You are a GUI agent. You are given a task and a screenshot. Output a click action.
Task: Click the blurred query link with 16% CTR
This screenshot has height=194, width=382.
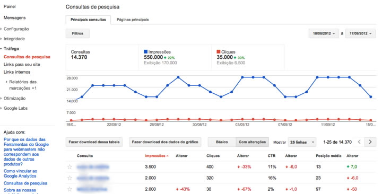pyautogui.click(x=93, y=178)
